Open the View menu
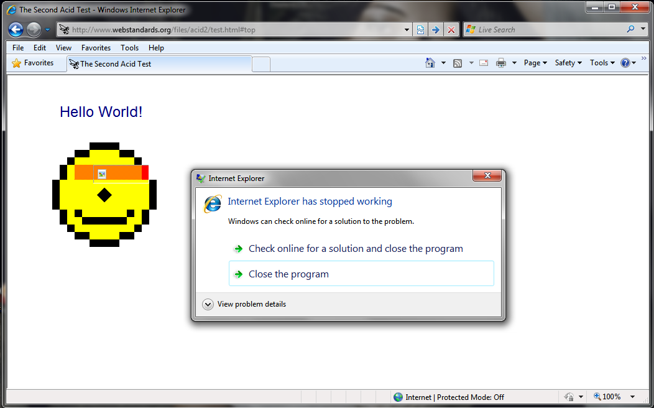654x408 pixels. [63, 47]
